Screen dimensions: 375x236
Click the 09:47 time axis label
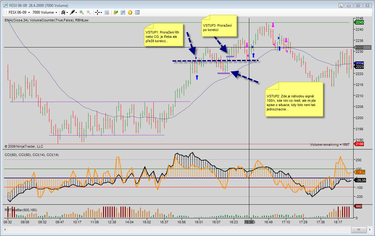point(60,222)
